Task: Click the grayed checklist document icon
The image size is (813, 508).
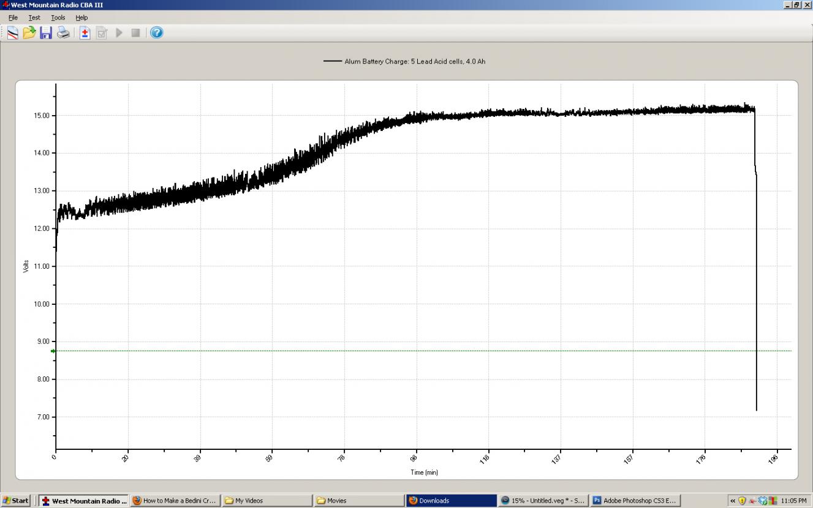Action: (x=102, y=33)
